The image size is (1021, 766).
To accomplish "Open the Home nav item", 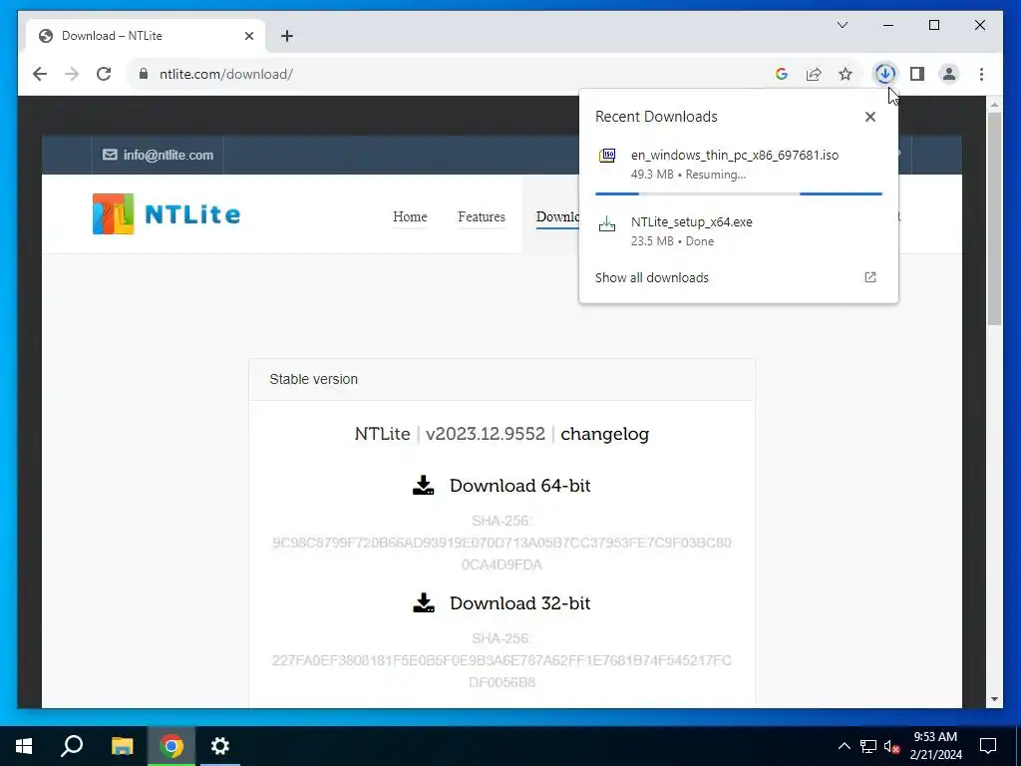I will (410, 216).
